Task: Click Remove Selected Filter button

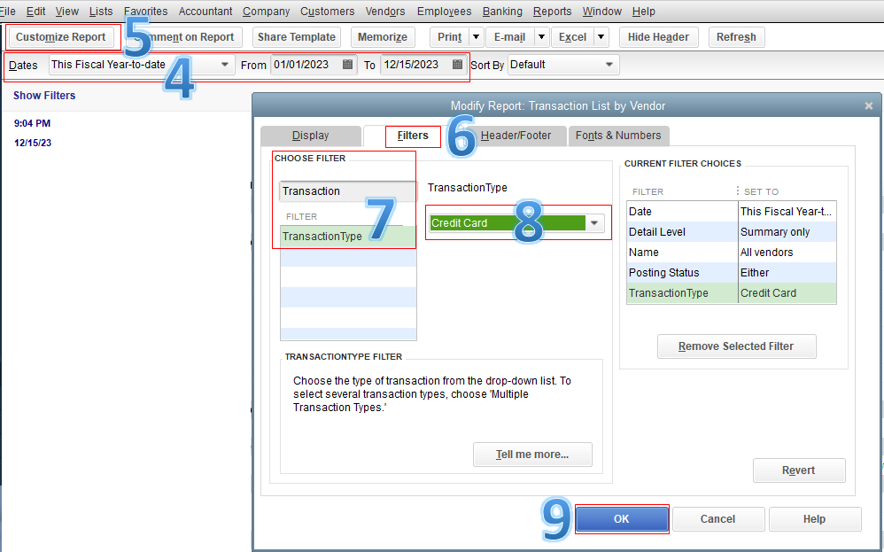Action: pos(736,346)
